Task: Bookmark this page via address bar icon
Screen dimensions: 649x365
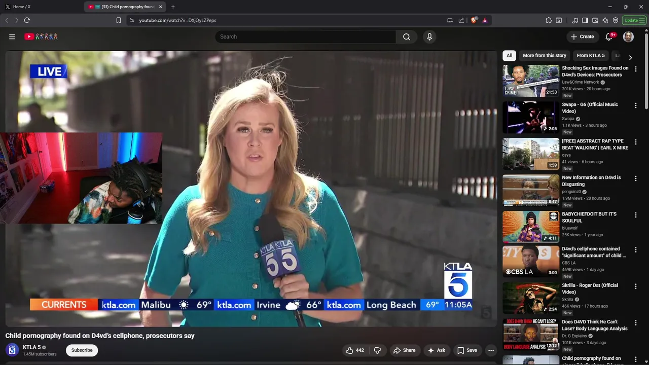Action: 119,20
